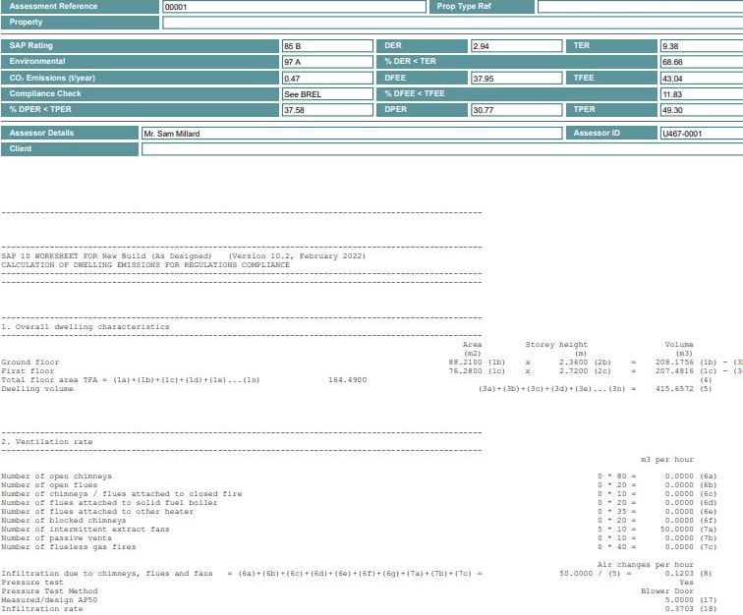
Task: Click the CO2 Emissions value 0.47
Action: tap(327, 79)
